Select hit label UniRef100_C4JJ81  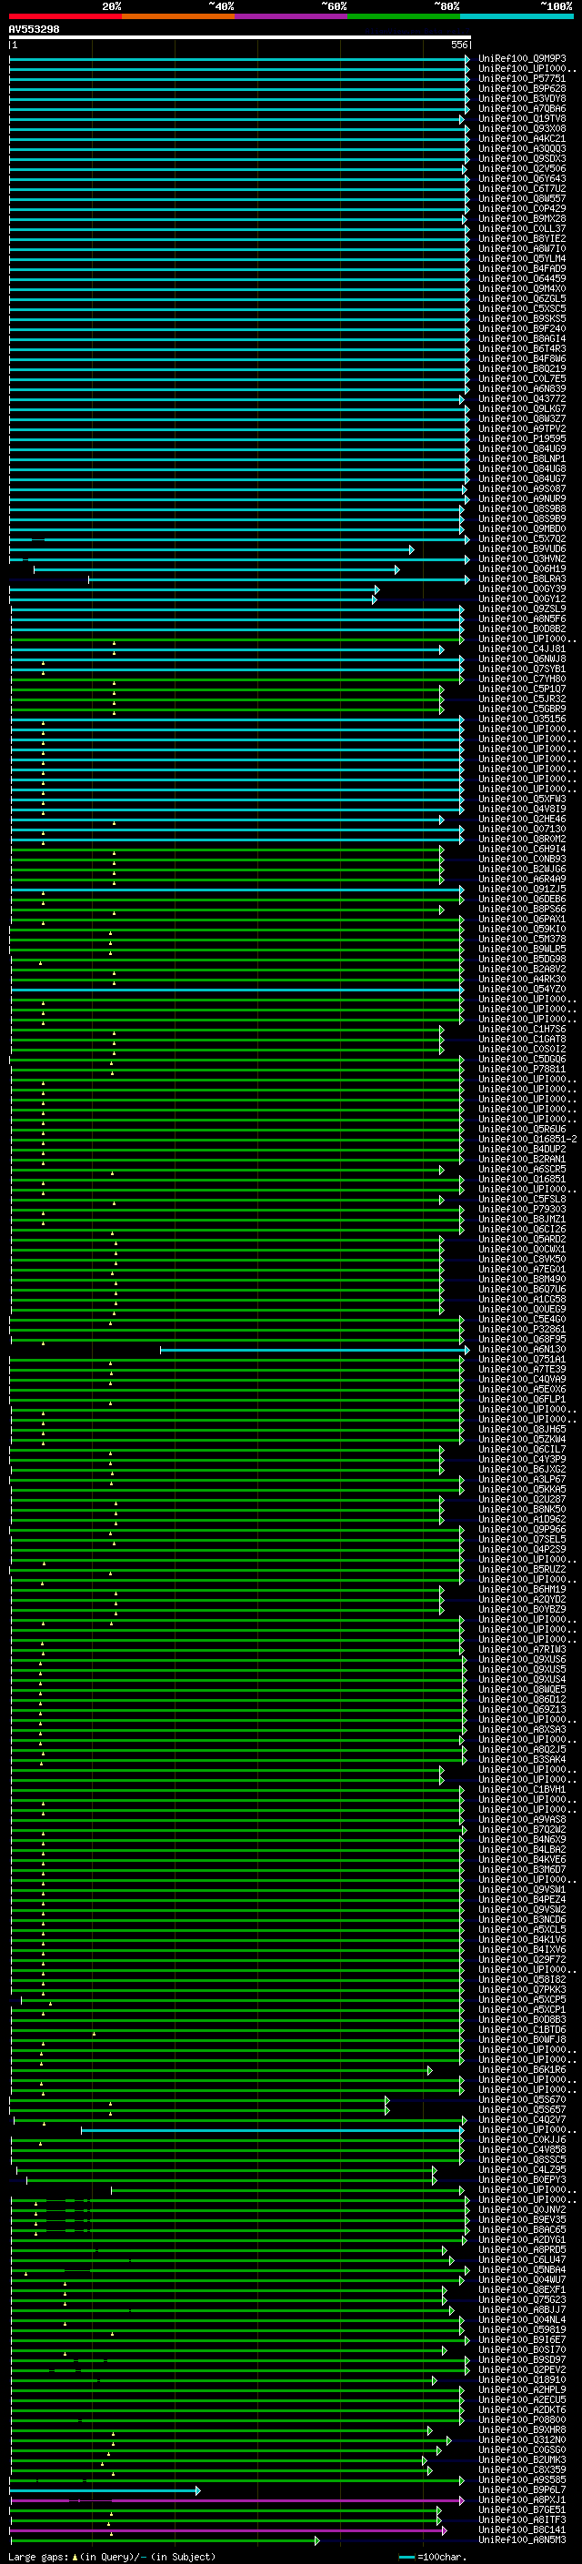[x=522, y=649]
